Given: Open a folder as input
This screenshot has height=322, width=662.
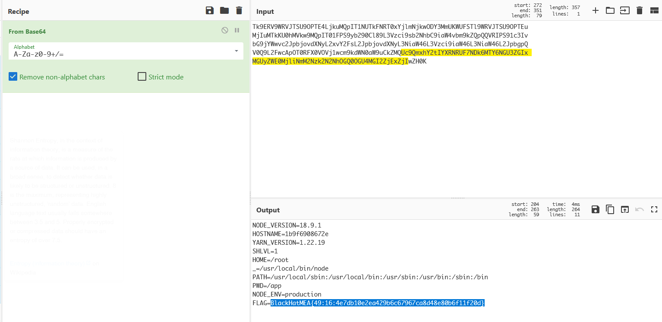Looking at the screenshot, I should [x=610, y=10].
